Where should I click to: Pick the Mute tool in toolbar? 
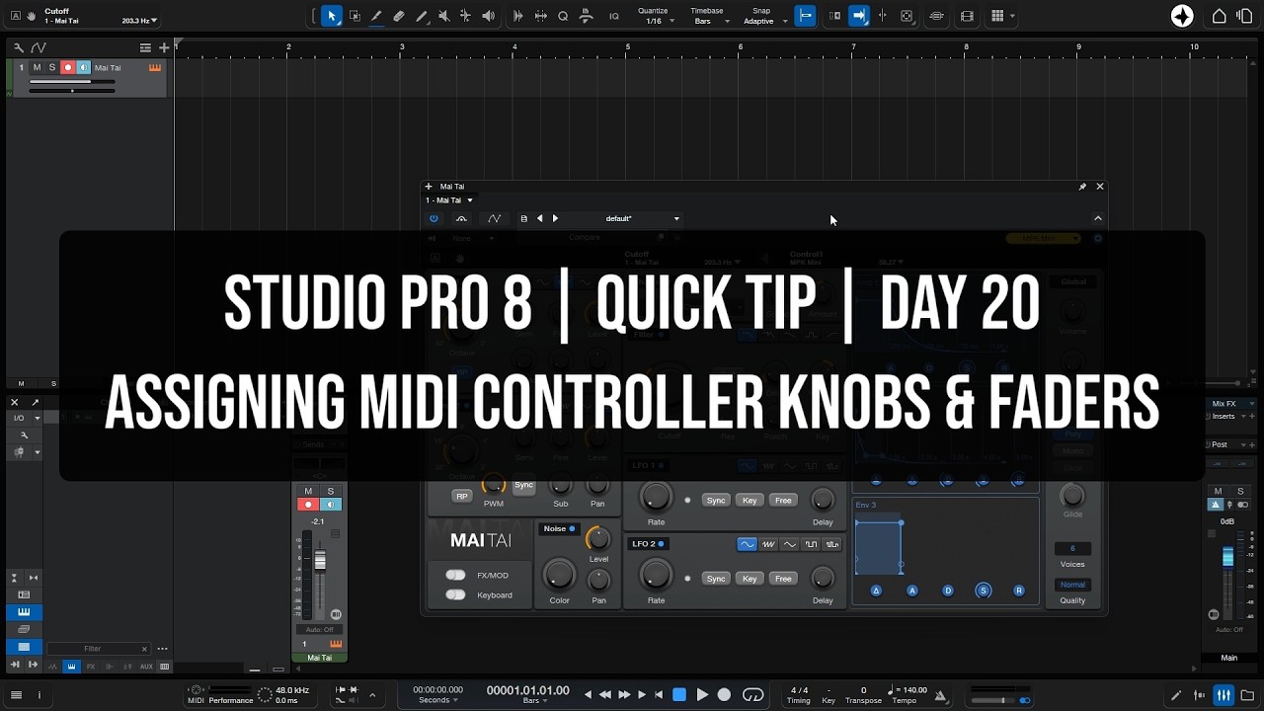443,16
